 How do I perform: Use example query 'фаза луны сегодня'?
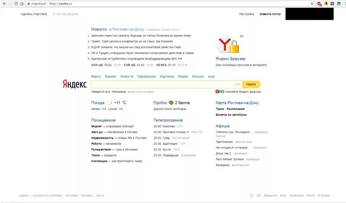point(141,92)
